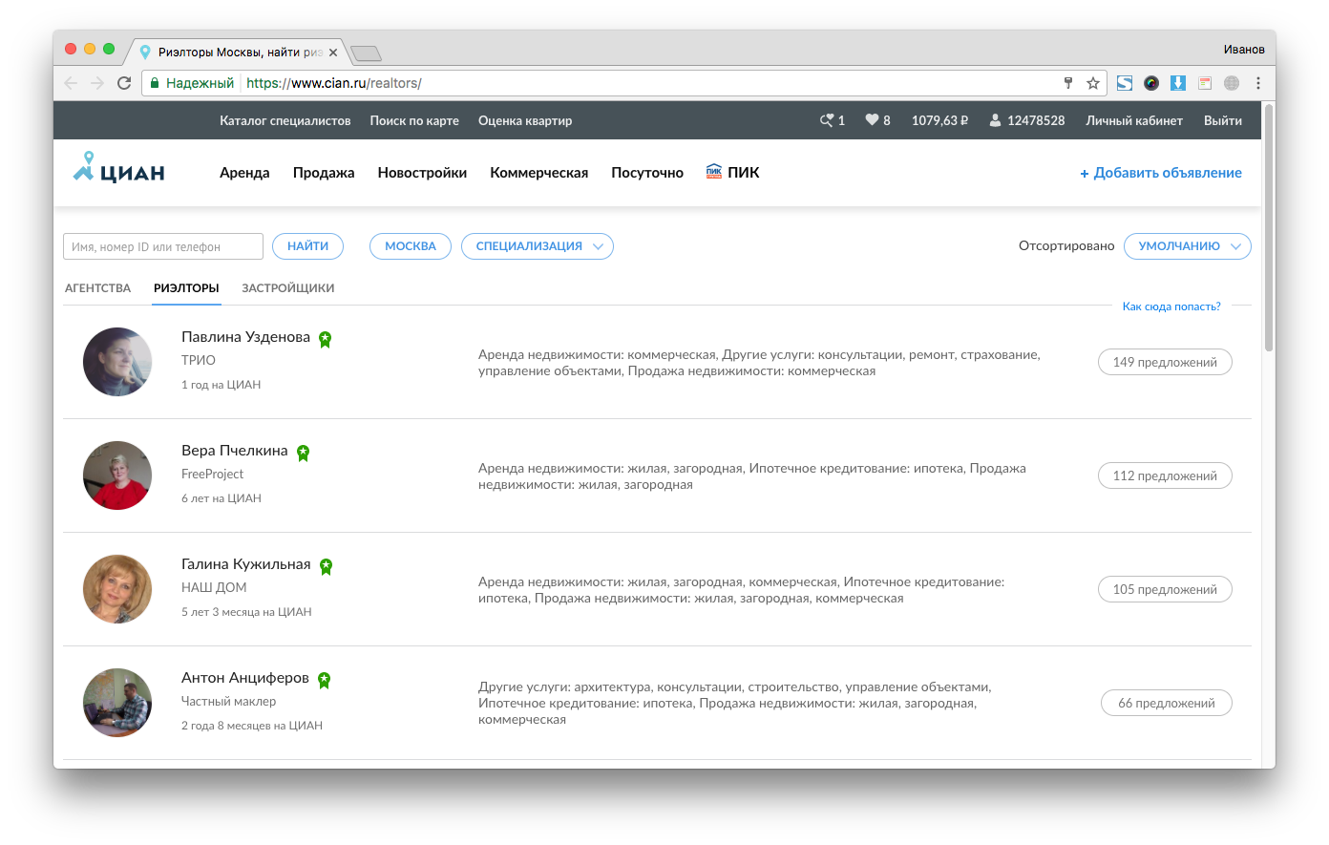The width and height of the screenshot is (1329, 845).
Task: Open Поиск по карте link
Action: [x=414, y=120]
